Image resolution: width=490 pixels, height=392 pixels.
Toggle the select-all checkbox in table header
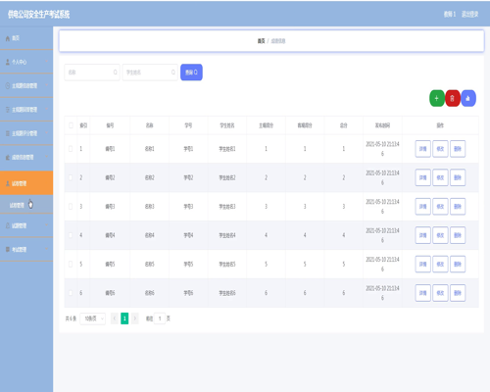click(x=71, y=125)
